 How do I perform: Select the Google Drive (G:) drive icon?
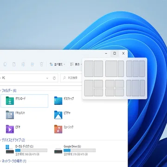click(58, 151)
